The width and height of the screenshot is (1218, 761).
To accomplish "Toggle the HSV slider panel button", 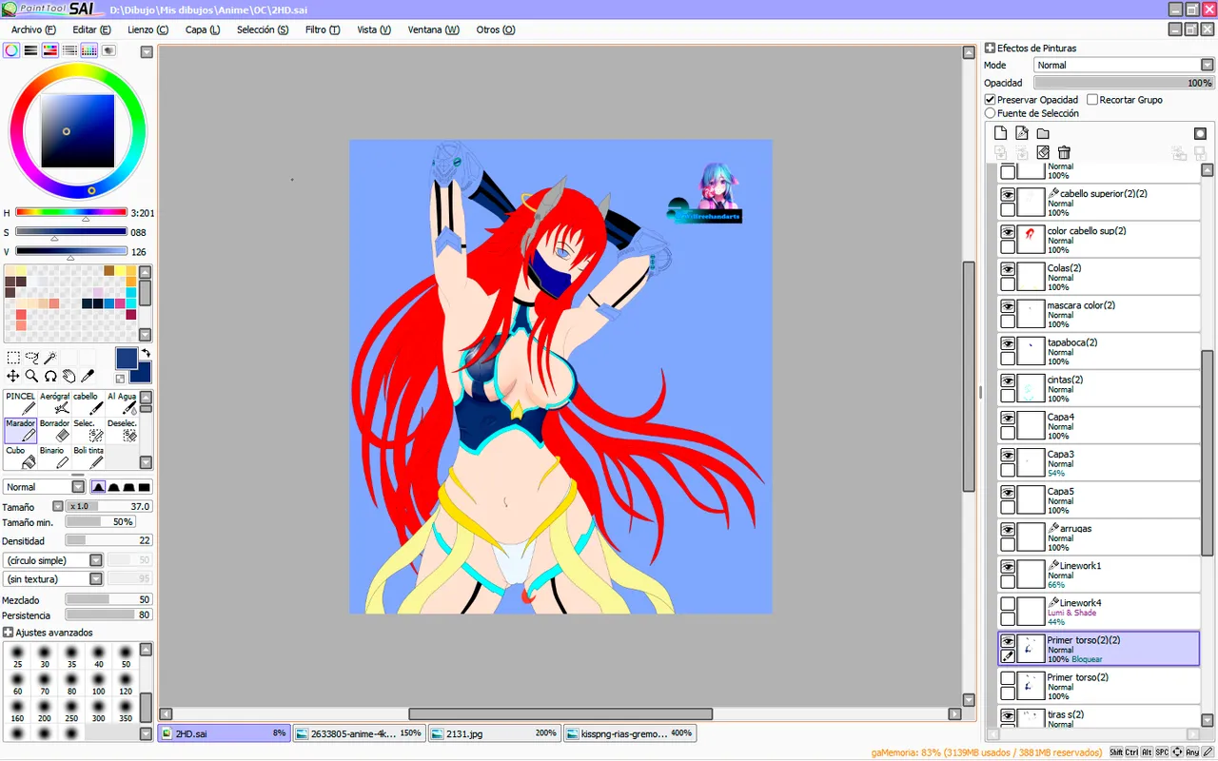I will point(49,50).
